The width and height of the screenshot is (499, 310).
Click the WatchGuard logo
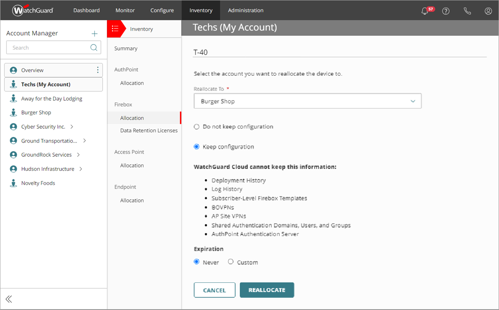33,10
